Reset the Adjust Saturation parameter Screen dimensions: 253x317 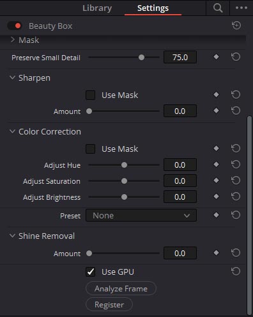click(236, 181)
